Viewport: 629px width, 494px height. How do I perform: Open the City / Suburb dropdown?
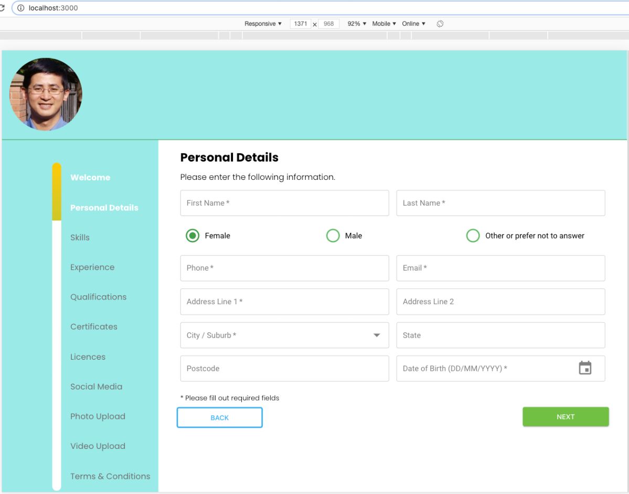point(284,335)
